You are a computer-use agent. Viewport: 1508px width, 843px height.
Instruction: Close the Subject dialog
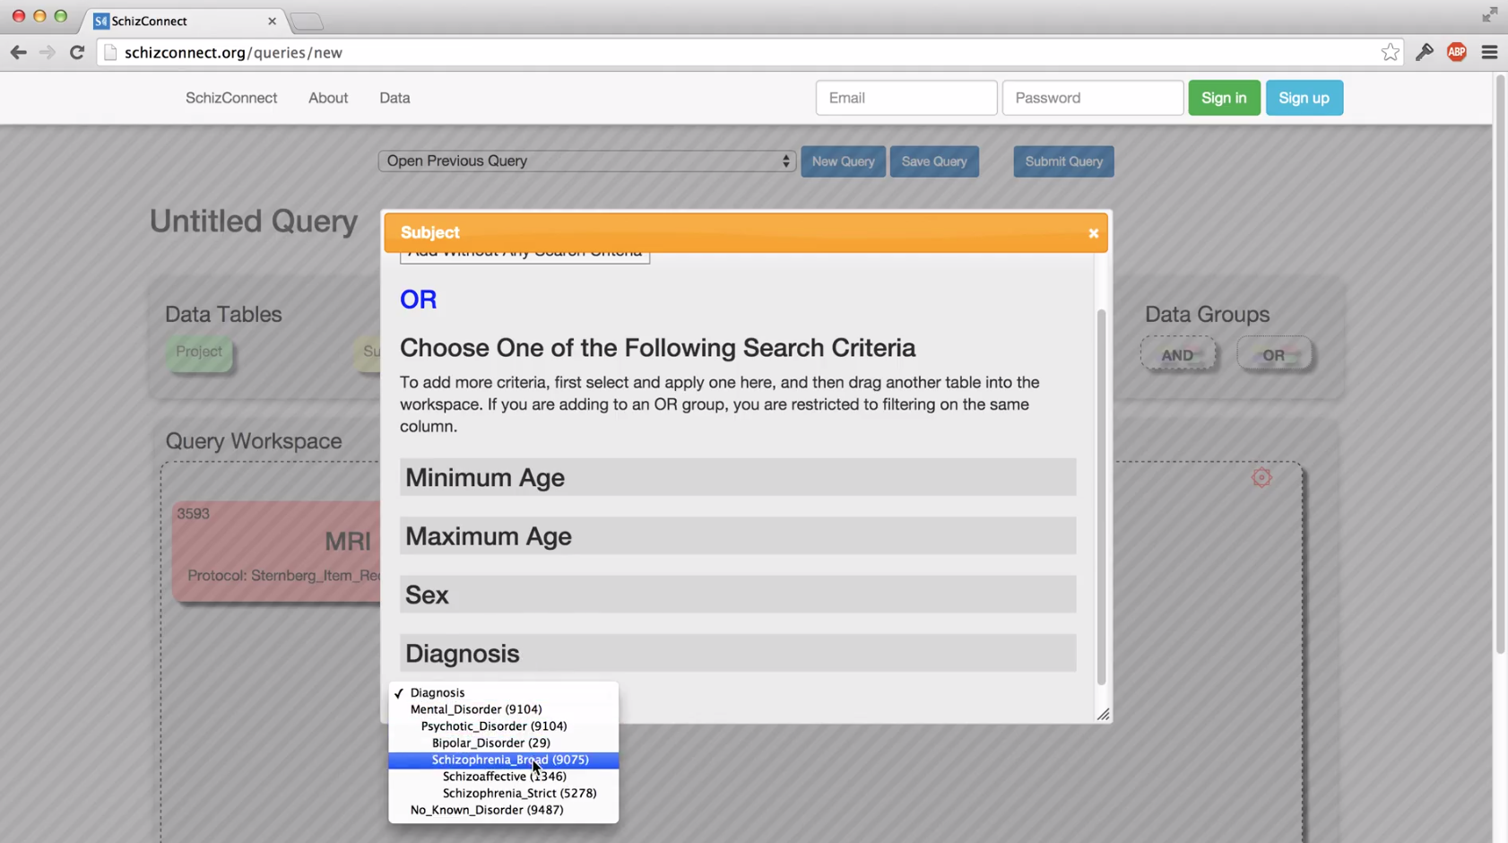(1093, 233)
